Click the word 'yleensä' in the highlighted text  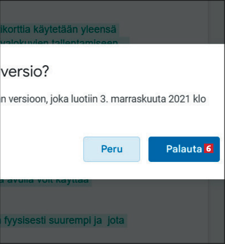click(98, 29)
